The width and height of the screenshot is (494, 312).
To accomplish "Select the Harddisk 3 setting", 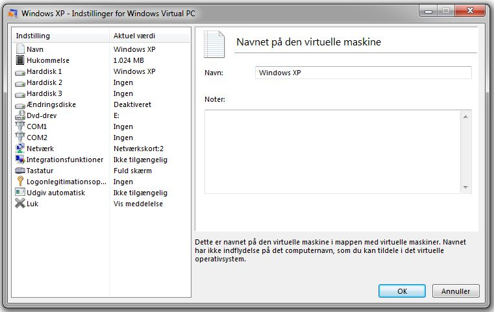I will pyautogui.click(x=101, y=93).
